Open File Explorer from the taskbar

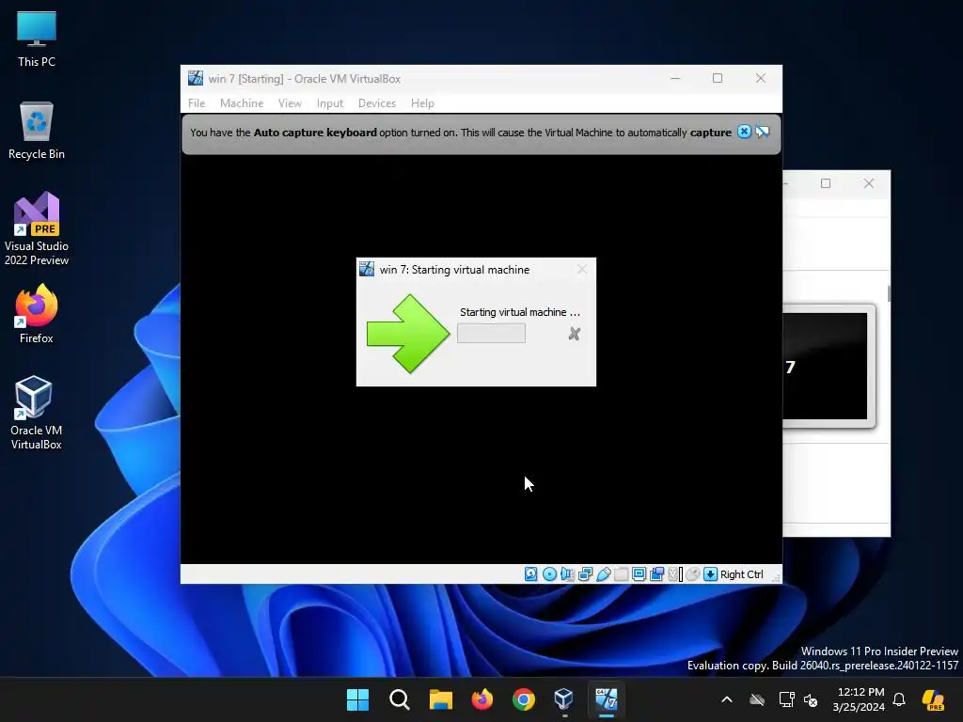click(x=440, y=699)
